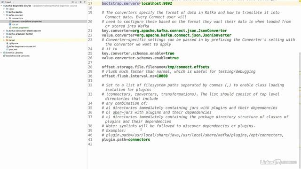Click the 'connectors' plugin.path value
The height and width of the screenshot is (169, 301).
(139, 139)
